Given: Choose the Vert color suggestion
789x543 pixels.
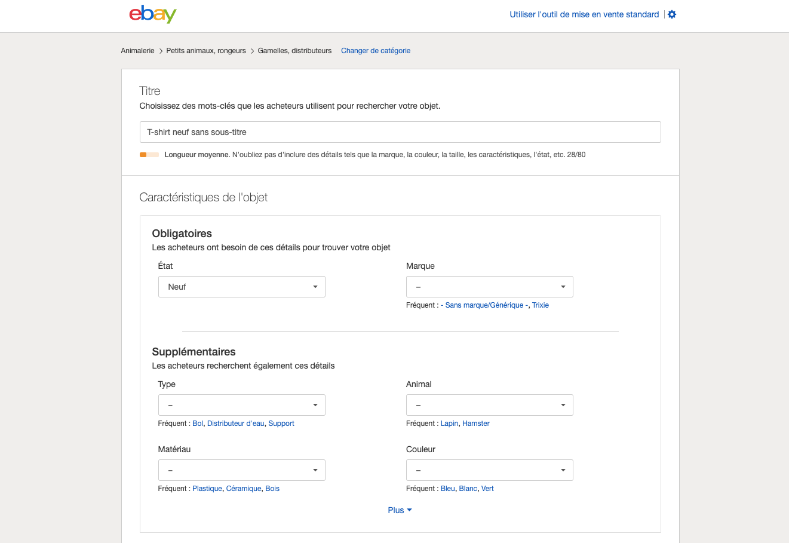Looking at the screenshot, I should pos(487,489).
